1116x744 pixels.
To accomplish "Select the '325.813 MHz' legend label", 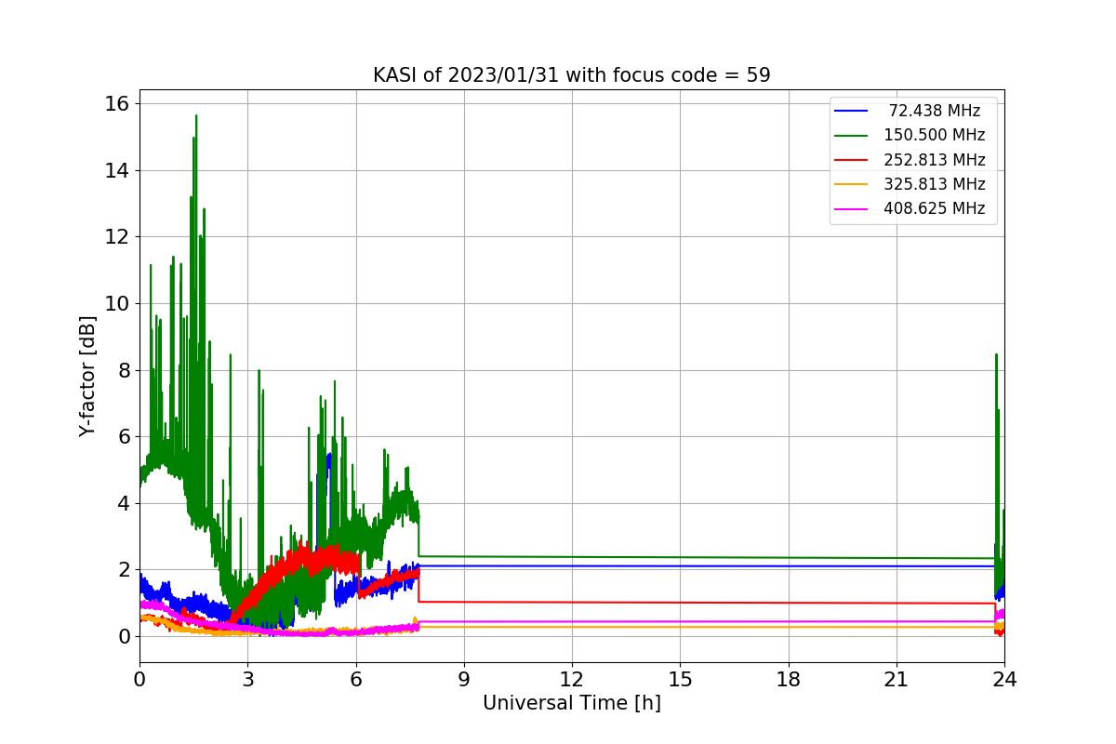I will [x=935, y=184].
